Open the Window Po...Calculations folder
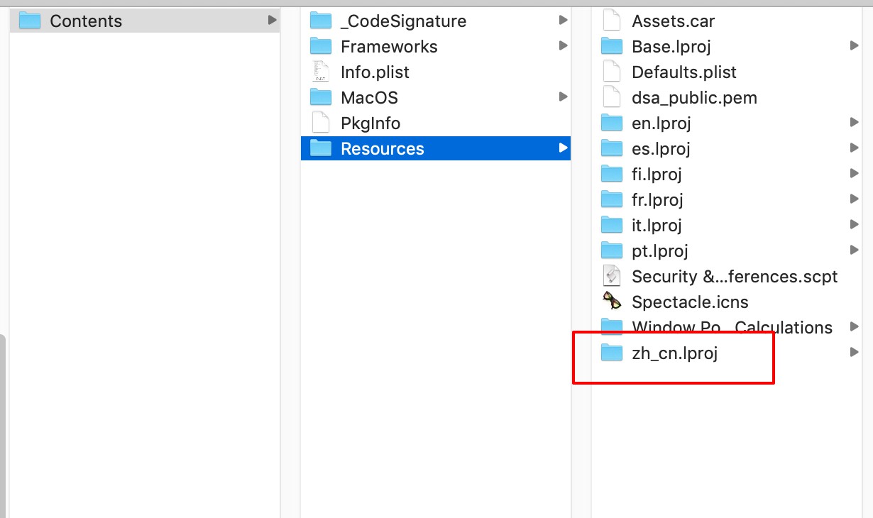 pyautogui.click(x=732, y=327)
